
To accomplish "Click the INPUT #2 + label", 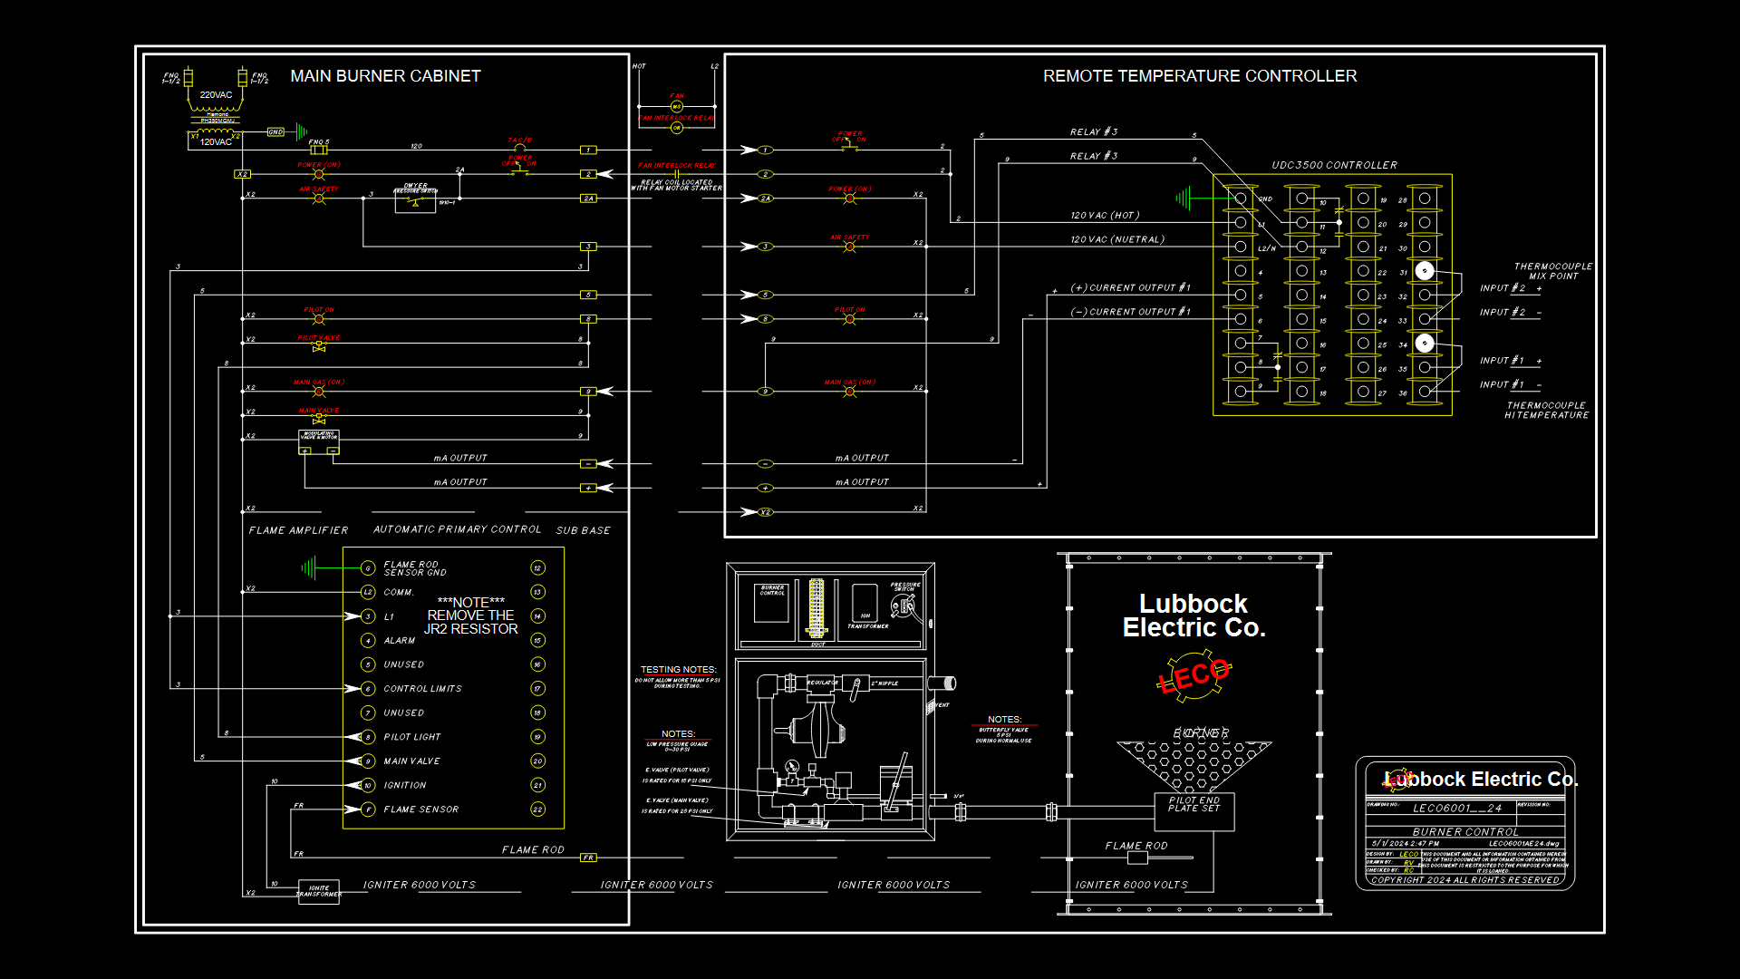I will point(1511,288).
